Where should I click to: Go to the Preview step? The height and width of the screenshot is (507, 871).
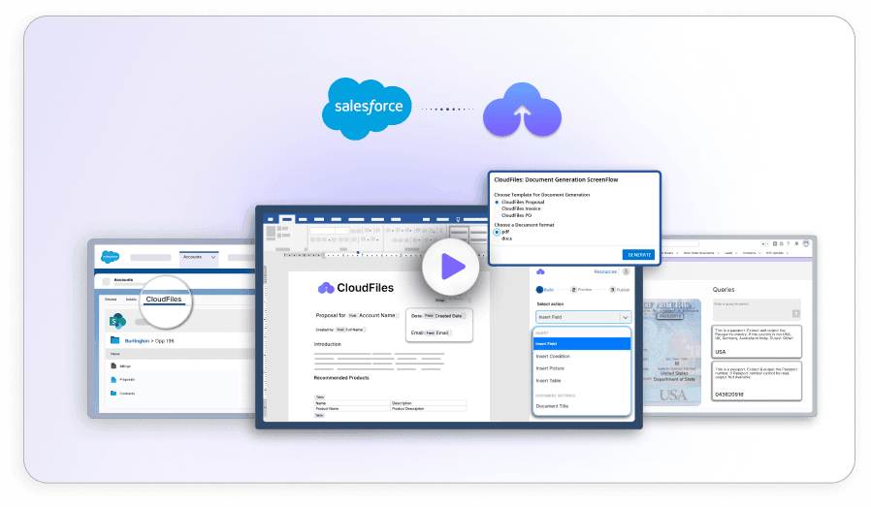click(x=582, y=290)
